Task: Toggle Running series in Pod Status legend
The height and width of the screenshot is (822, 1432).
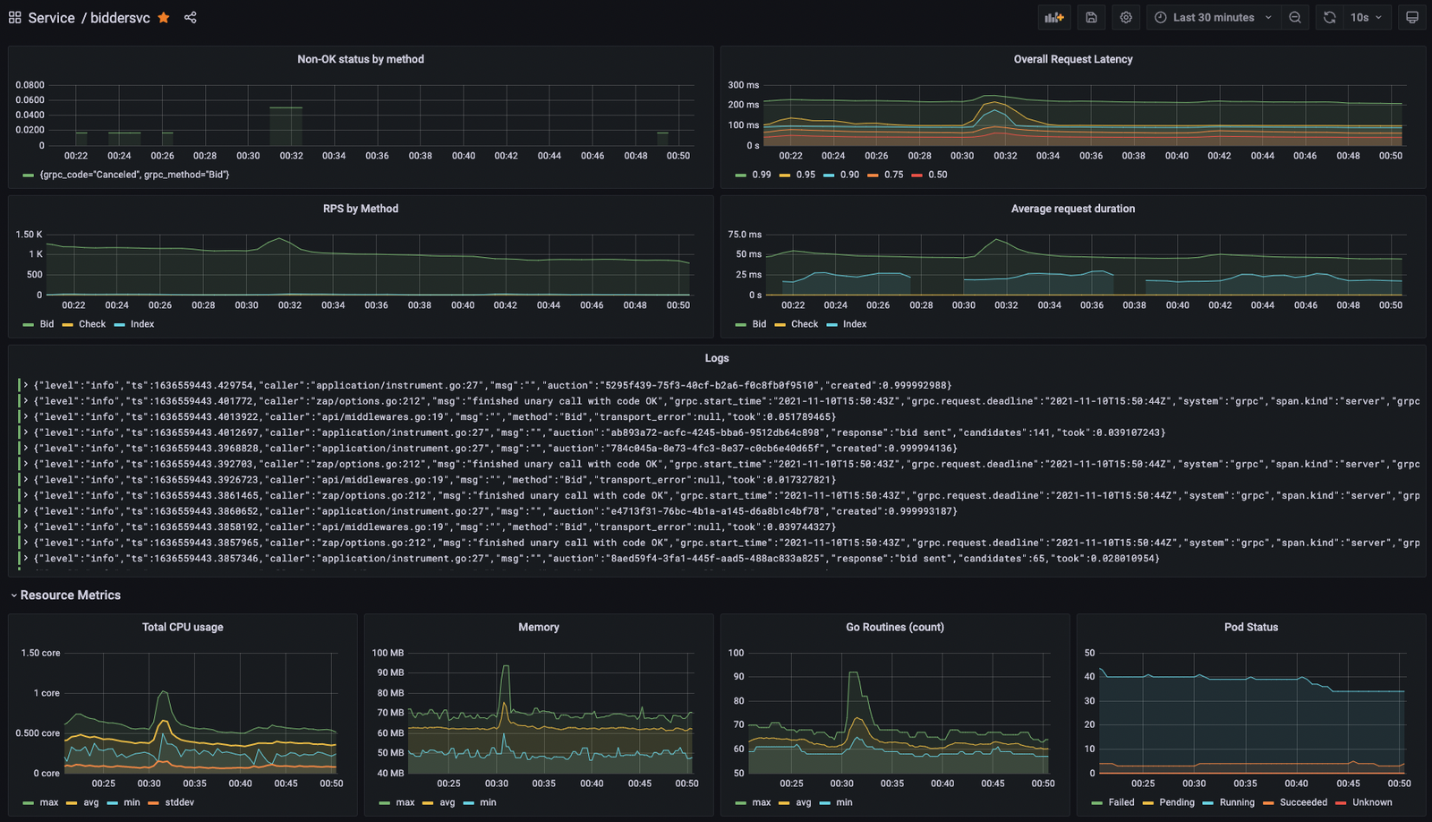Action: click(x=1236, y=802)
